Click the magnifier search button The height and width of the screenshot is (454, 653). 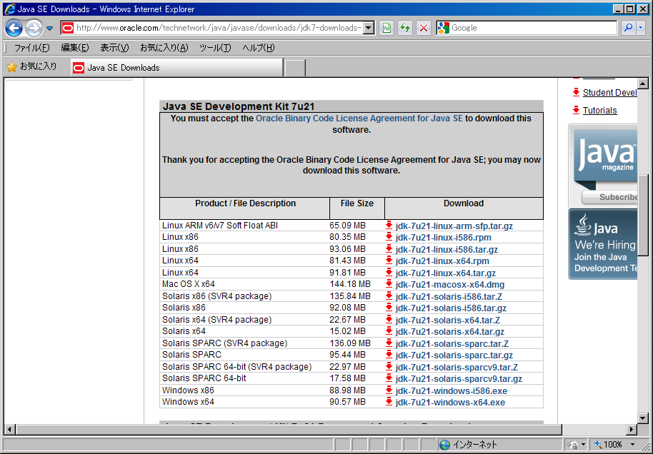tap(628, 28)
